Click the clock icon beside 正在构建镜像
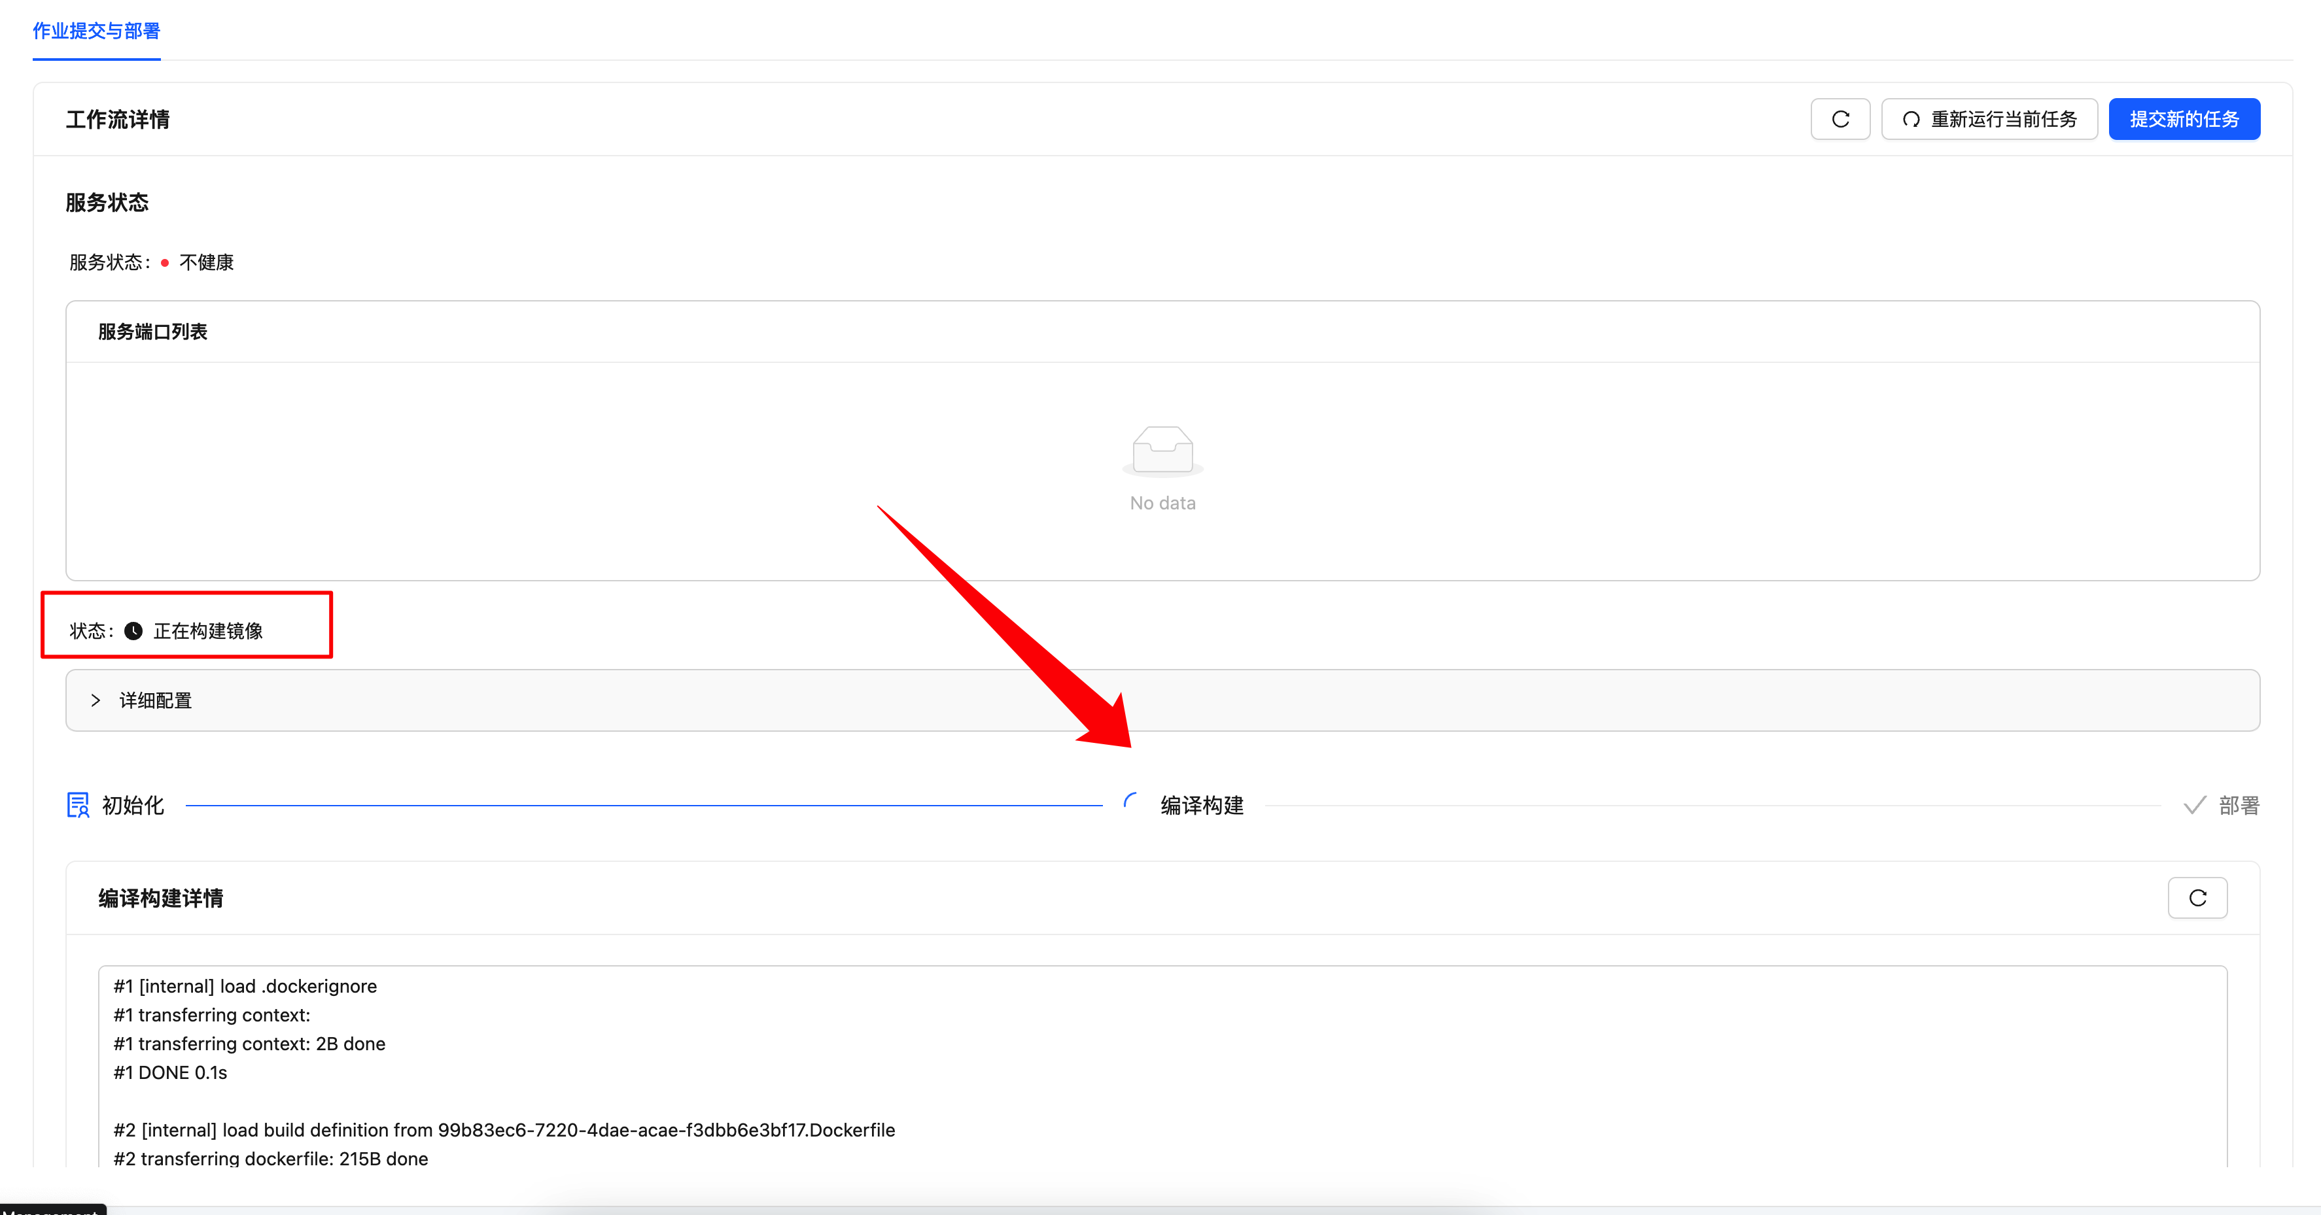This screenshot has width=2321, height=1215. pyautogui.click(x=133, y=631)
